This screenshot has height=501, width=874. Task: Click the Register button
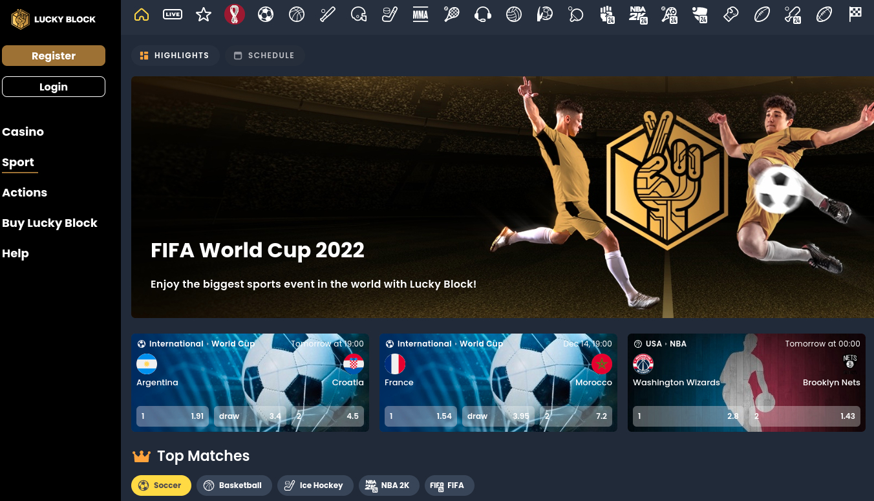click(x=54, y=56)
